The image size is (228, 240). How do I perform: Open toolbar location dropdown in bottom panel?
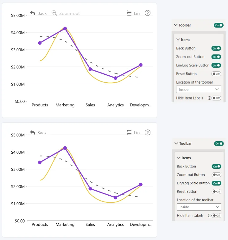pyautogui.click(x=199, y=207)
